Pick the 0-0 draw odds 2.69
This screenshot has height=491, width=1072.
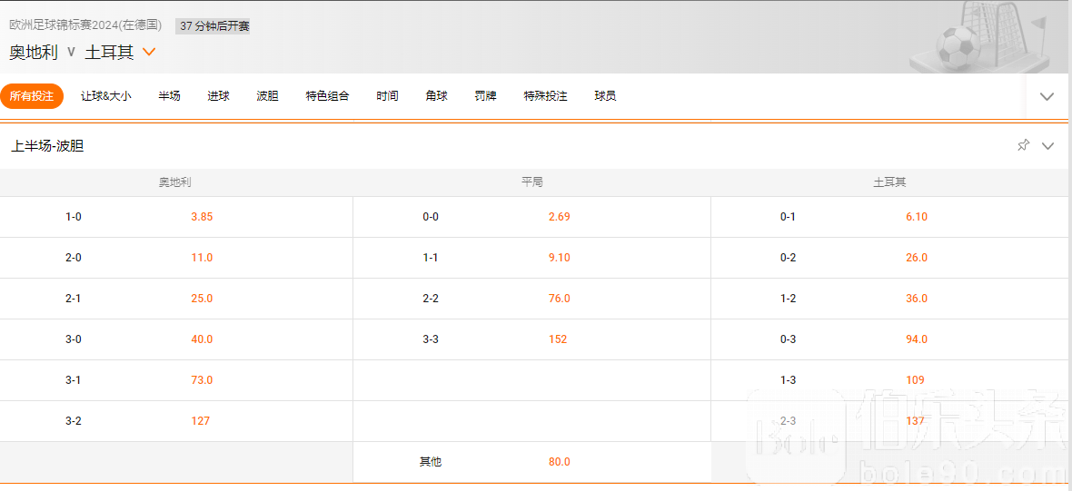pyautogui.click(x=559, y=217)
